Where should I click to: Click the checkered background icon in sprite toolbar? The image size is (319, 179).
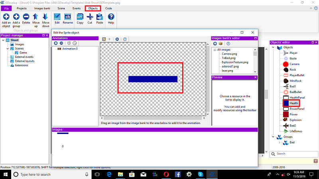(x=104, y=39)
